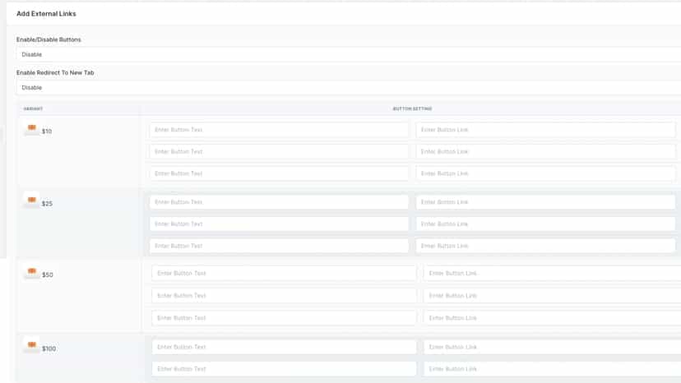Click the $50 variant thumbnail
681x383 pixels.
pyautogui.click(x=32, y=272)
